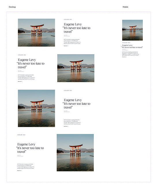This screenshot has width=163, height=188.
Task: Click Eugene Levy headline in first card
Action: coord(76,28)
